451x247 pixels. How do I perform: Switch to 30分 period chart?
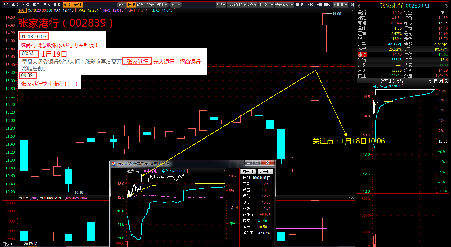pyautogui.click(x=150, y=5)
